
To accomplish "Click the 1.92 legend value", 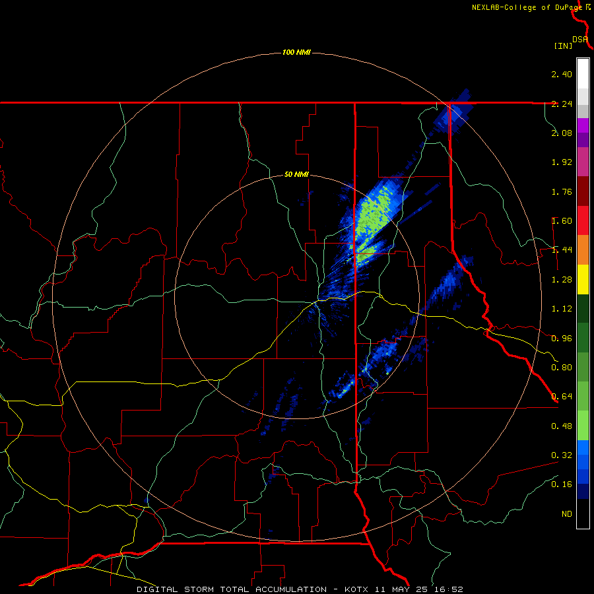I will (x=562, y=162).
